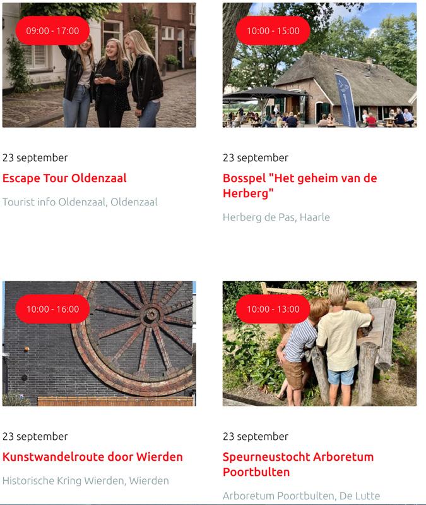Click Herberg de Pas, Haarle location text
The image size is (426, 505).
click(x=276, y=217)
